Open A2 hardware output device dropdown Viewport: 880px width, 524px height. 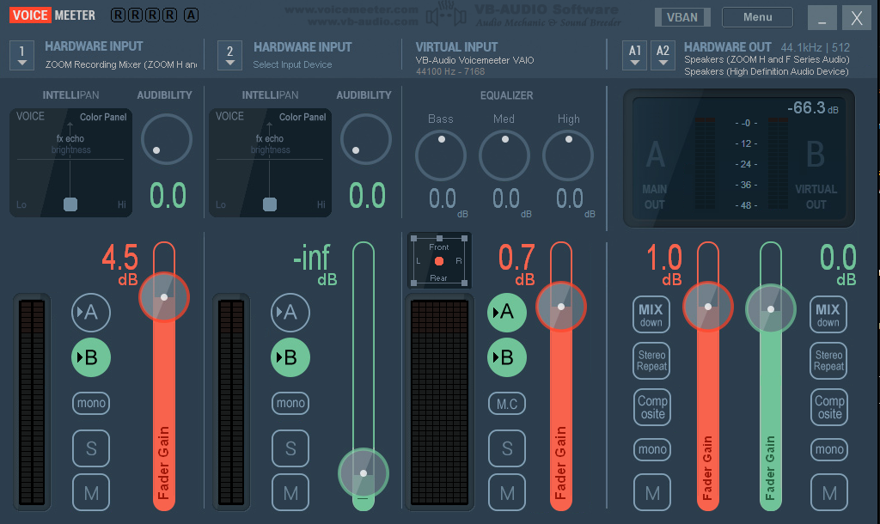coord(663,56)
